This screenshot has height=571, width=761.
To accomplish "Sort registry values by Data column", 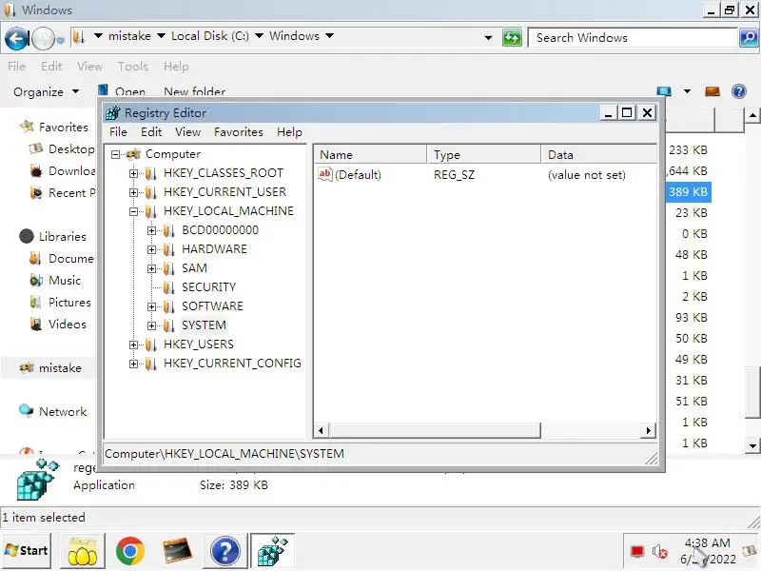I will coord(598,155).
